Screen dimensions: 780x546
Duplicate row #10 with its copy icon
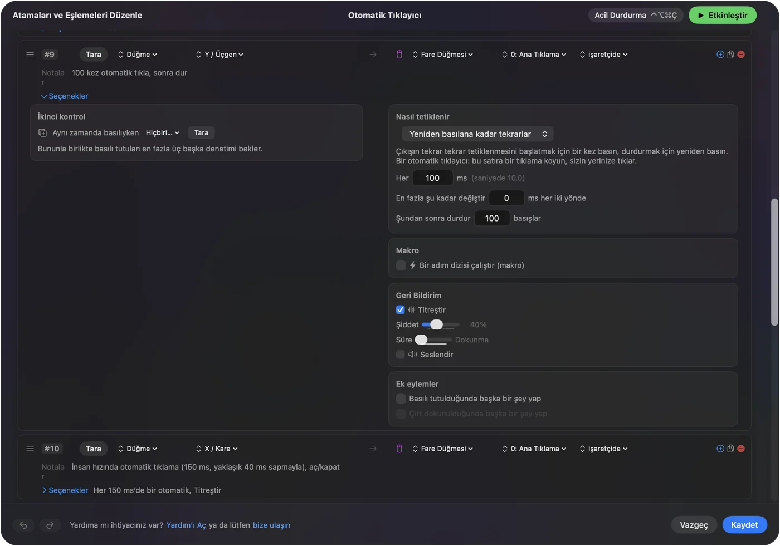tap(730, 449)
